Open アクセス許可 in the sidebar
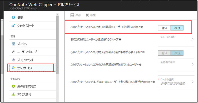 pos(33,94)
